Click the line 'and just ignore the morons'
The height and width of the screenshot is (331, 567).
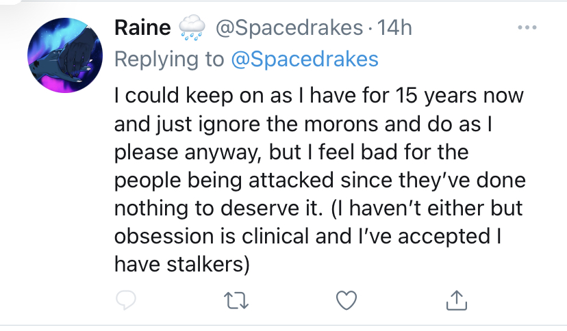[247, 124]
